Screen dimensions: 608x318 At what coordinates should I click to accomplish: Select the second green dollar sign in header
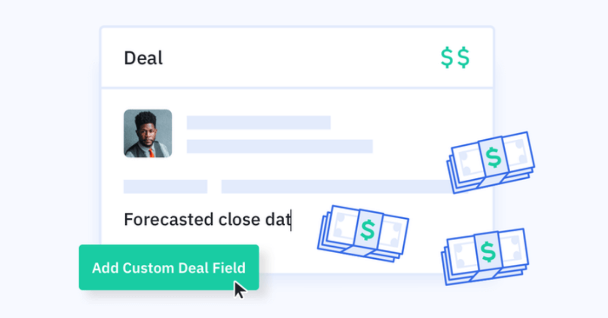pyautogui.click(x=464, y=58)
